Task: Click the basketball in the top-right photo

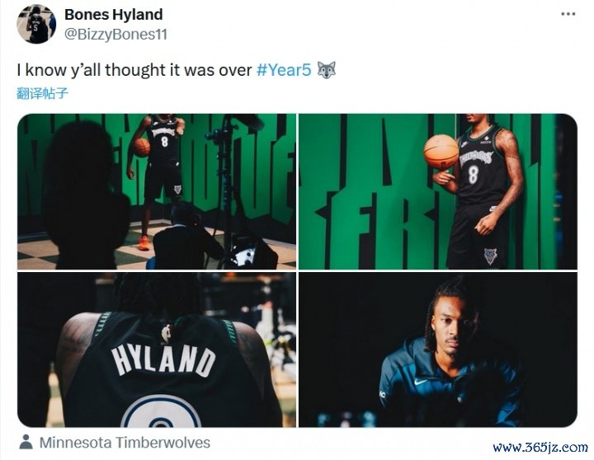Action: point(441,152)
